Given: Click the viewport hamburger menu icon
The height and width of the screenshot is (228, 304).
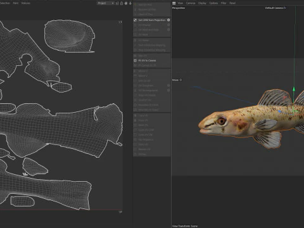Looking at the screenshot, I should click(x=174, y=3).
